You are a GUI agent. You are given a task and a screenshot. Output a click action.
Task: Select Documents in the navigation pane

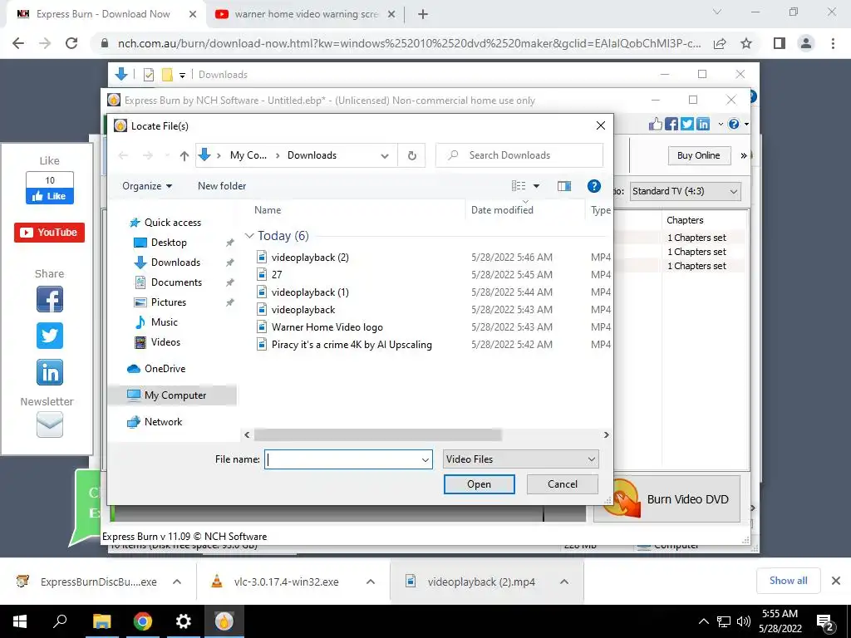click(176, 282)
